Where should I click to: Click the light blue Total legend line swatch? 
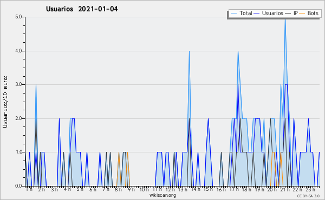tap(233, 14)
